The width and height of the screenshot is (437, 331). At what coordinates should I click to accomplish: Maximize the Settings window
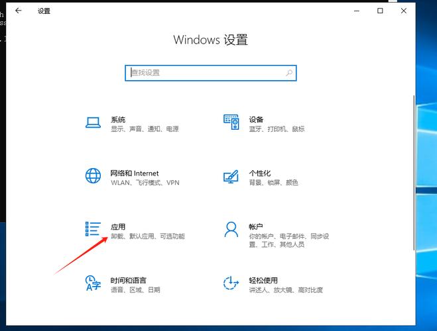tap(380, 11)
